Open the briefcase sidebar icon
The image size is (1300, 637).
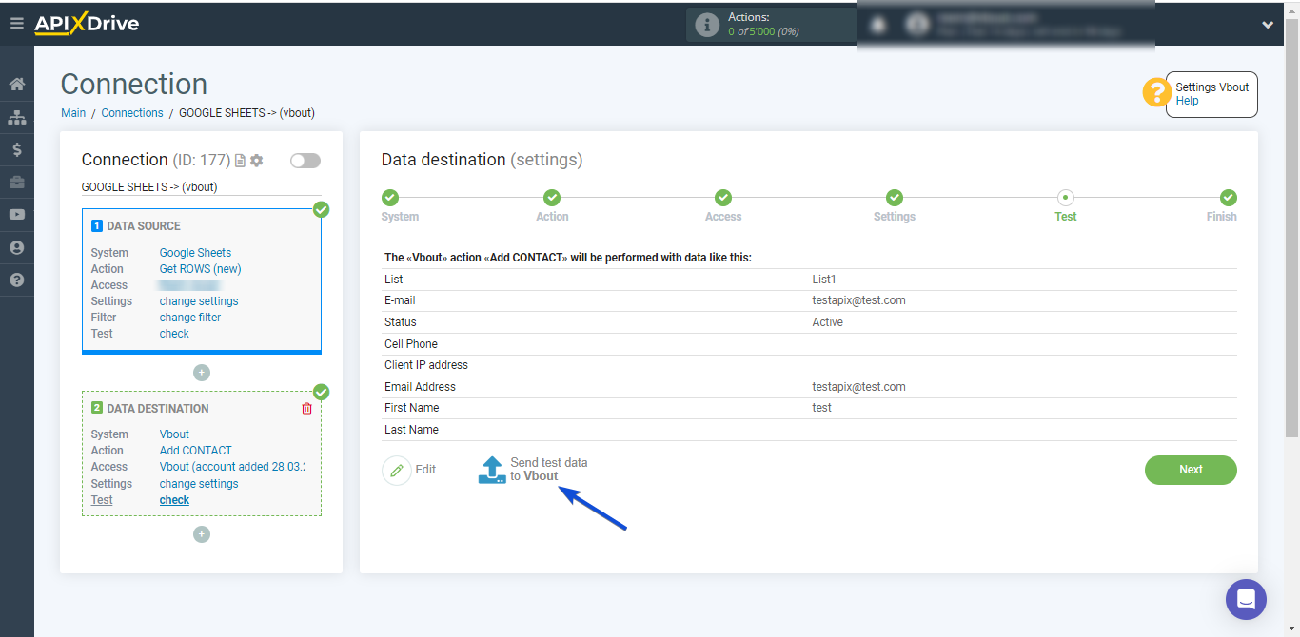coord(16,182)
